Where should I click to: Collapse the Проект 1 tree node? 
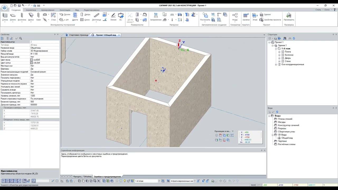270,42
